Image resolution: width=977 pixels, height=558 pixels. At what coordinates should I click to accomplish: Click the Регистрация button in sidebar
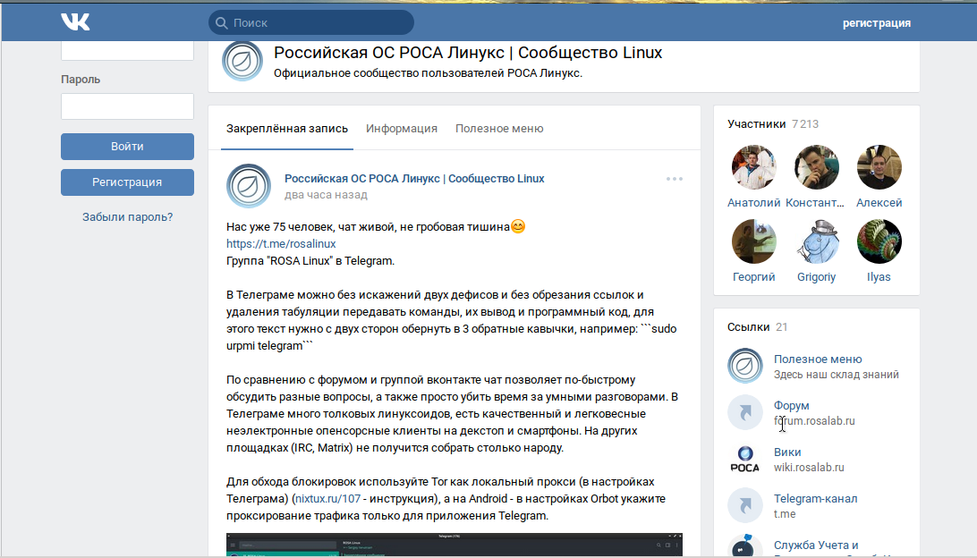coord(127,182)
